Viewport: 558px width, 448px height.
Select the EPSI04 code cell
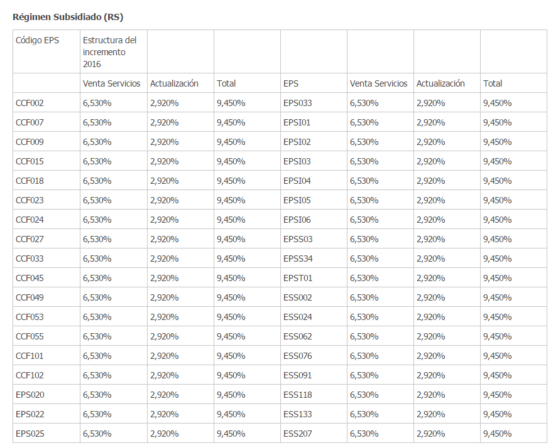click(297, 181)
